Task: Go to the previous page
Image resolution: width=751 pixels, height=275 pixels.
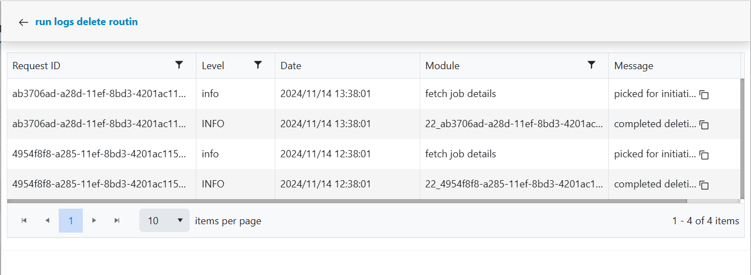Action: point(47,221)
